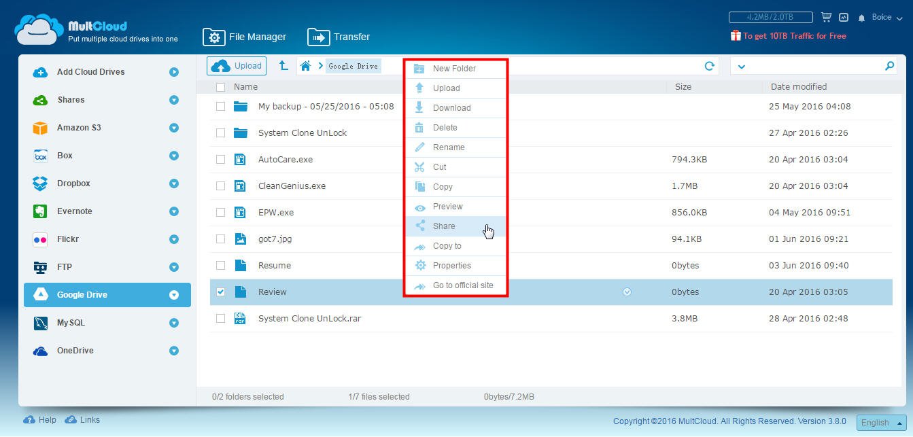Click the Box drive icon

pyautogui.click(x=40, y=156)
